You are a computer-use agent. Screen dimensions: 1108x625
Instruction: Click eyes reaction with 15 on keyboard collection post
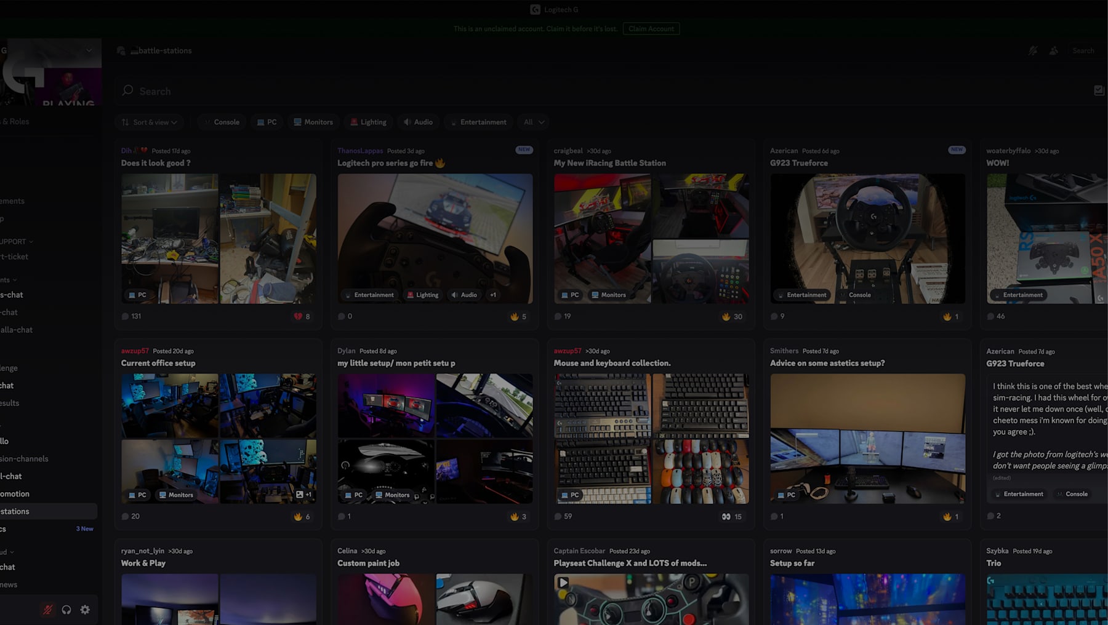coord(732,516)
